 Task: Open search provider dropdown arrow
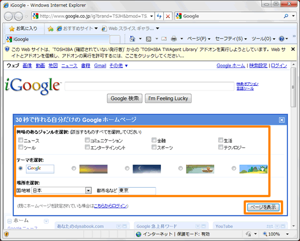click(x=293, y=16)
